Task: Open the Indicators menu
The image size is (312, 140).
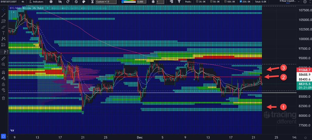Action: (36, 2)
